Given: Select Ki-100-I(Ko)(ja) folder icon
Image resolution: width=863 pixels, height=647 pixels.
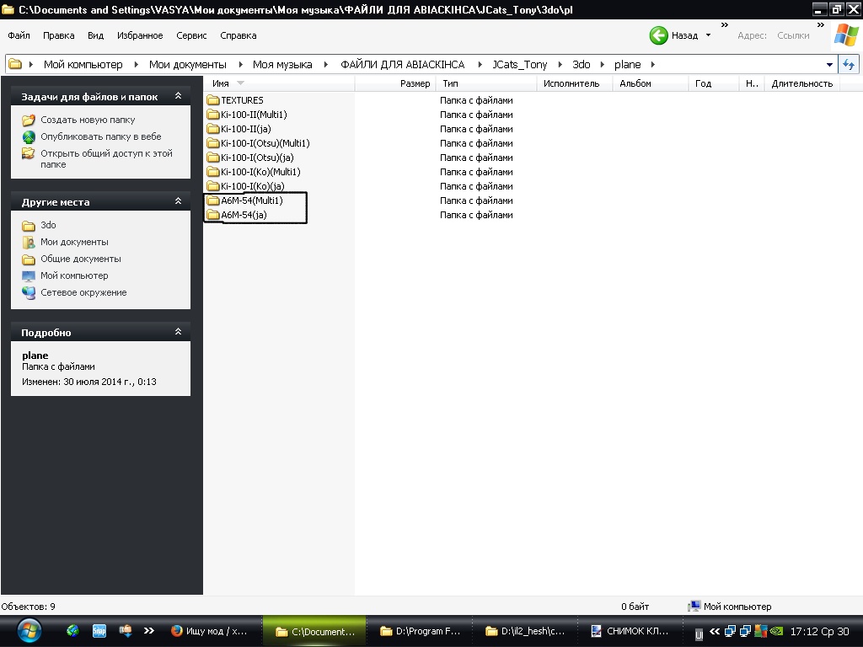Looking at the screenshot, I should click(213, 186).
